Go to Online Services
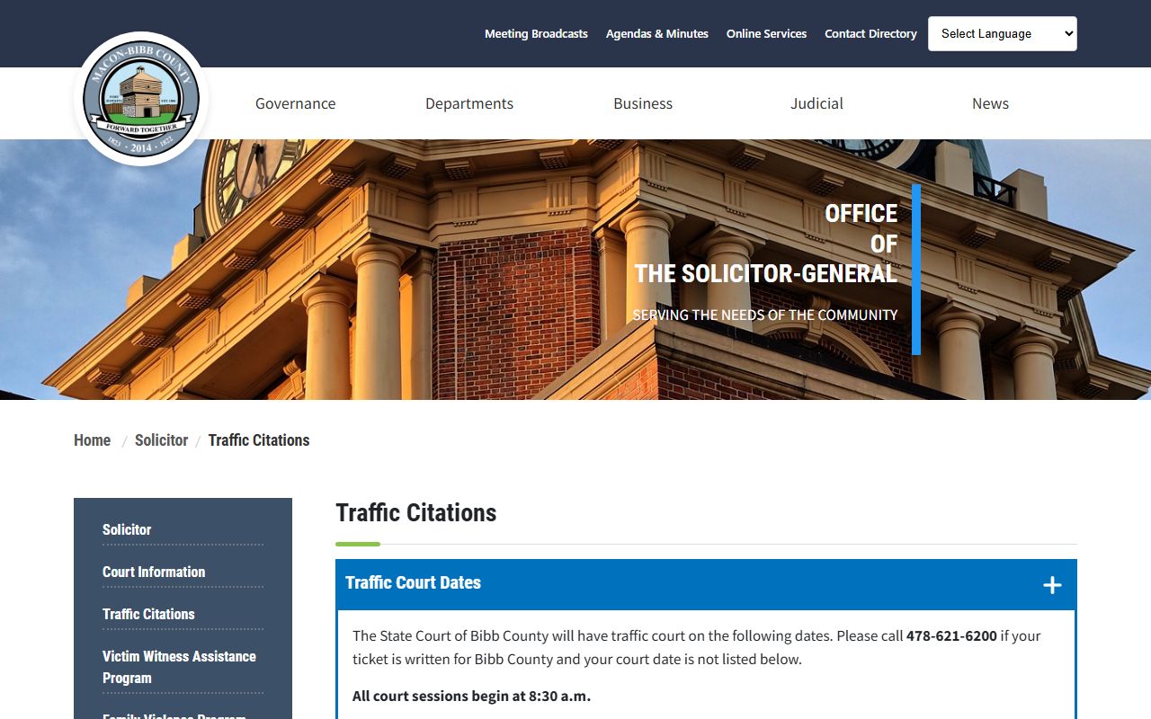 click(766, 33)
